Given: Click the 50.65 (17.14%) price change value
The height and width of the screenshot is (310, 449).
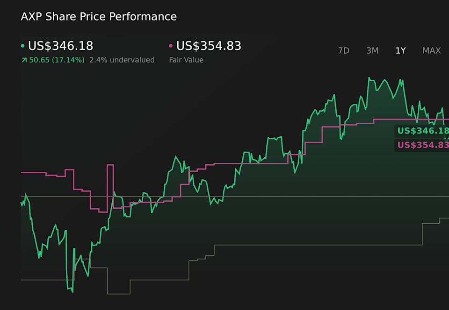Looking at the screenshot, I should coord(57,60).
